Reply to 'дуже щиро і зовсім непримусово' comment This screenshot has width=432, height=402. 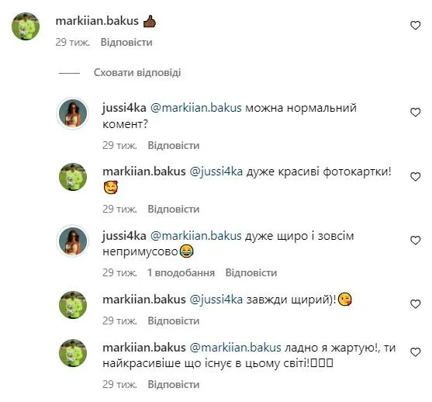pyautogui.click(x=251, y=272)
